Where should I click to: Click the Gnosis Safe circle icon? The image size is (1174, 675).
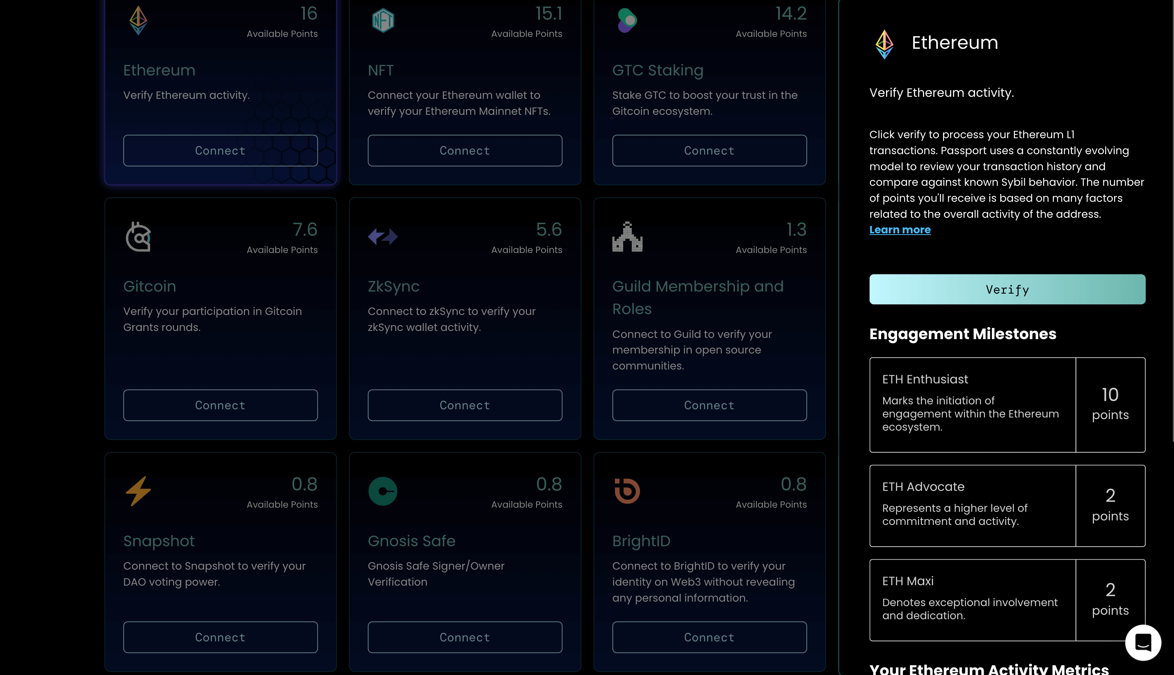[383, 491]
